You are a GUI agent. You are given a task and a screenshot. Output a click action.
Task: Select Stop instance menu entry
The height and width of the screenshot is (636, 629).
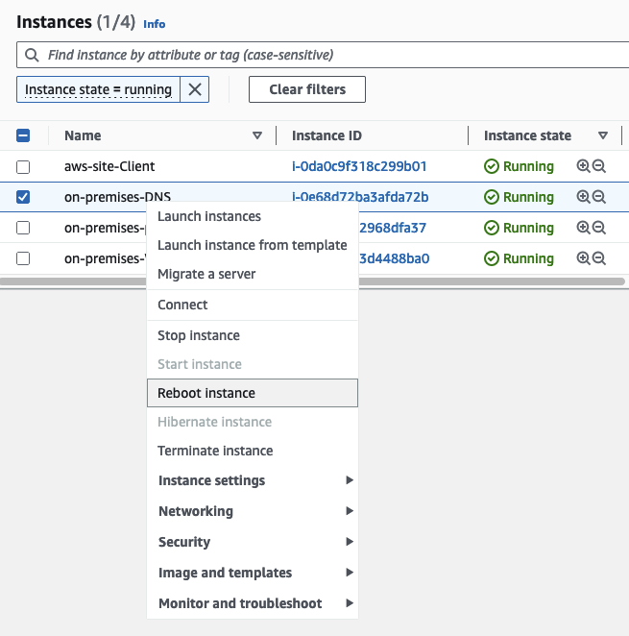click(x=199, y=335)
